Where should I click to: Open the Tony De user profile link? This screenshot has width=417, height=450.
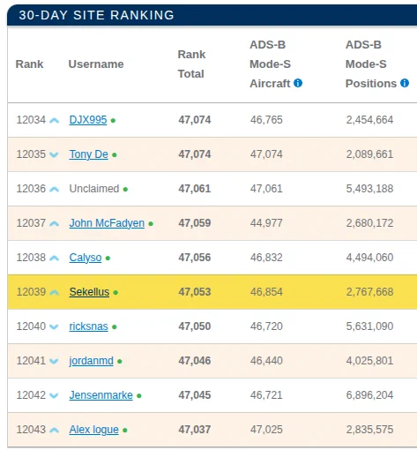coord(88,154)
